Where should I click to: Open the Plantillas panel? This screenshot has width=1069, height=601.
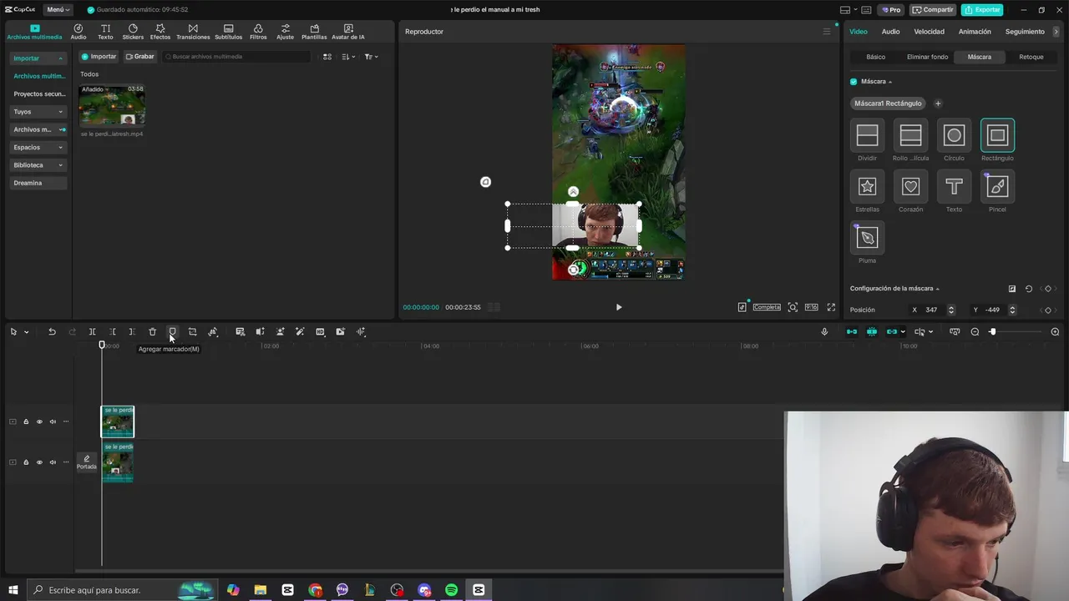point(314,32)
